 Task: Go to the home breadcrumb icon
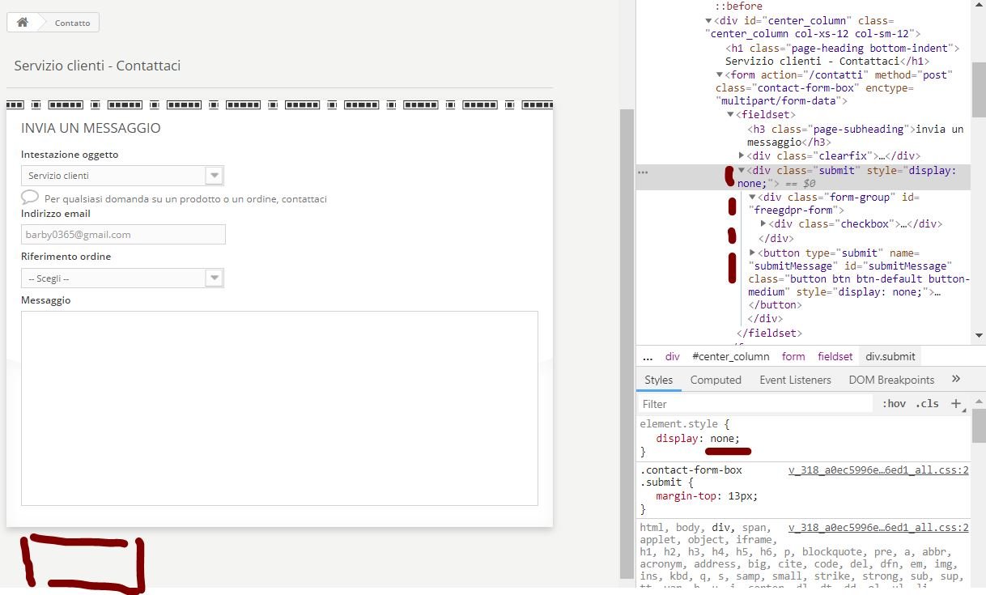click(x=23, y=22)
